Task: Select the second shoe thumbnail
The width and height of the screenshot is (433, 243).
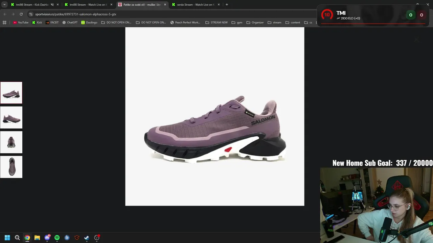Action: coord(11,117)
